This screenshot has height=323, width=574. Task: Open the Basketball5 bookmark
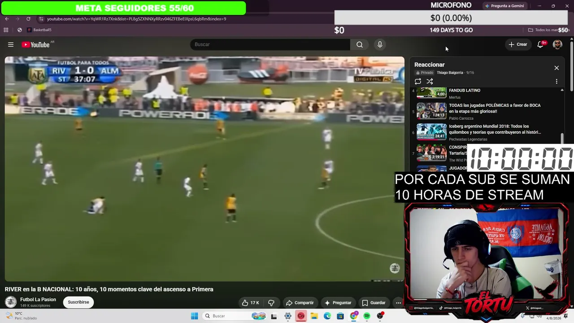point(39,30)
